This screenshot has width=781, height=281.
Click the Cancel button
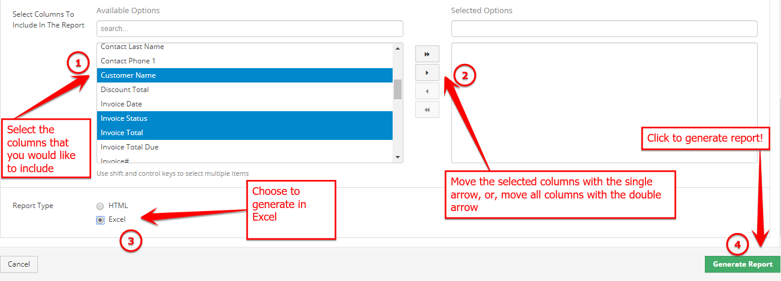[19, 264]
